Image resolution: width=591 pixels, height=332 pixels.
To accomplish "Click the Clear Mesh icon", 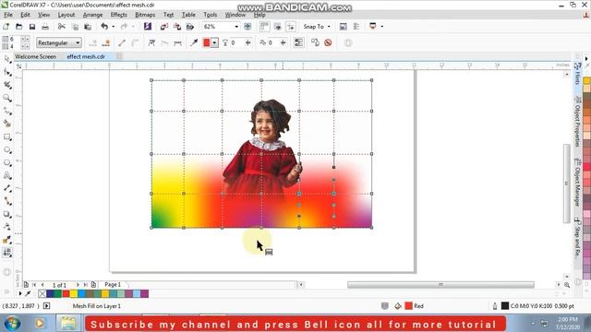I will pos(328,43).
